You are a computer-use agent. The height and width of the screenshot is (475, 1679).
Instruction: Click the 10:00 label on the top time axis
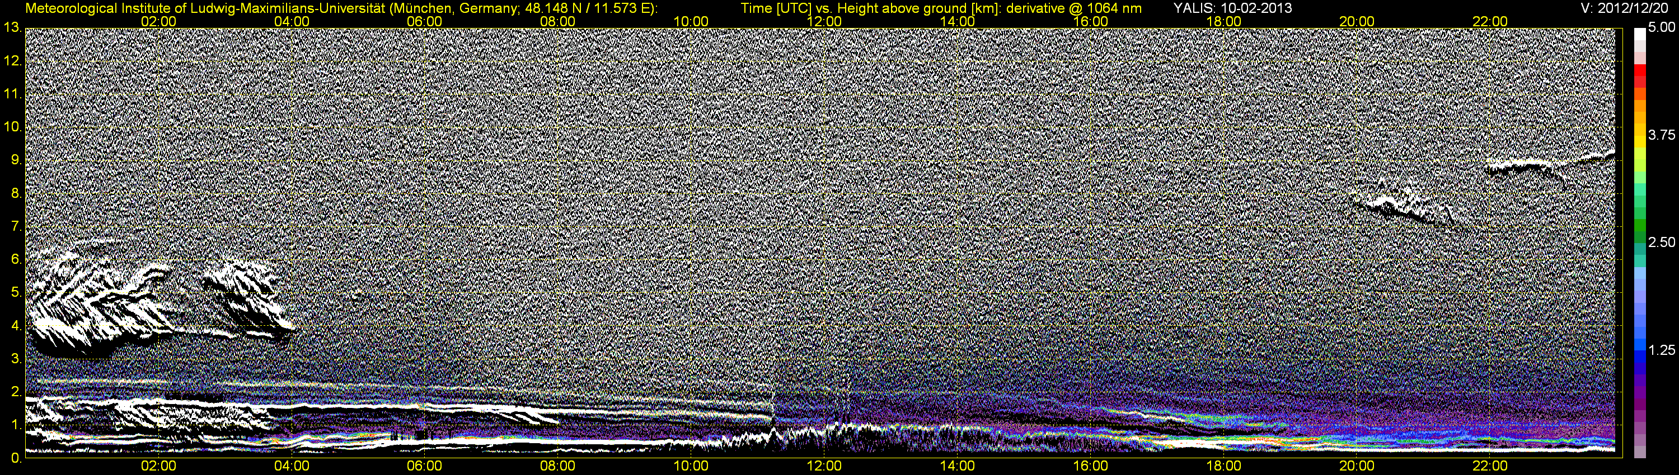coord(691,21)
